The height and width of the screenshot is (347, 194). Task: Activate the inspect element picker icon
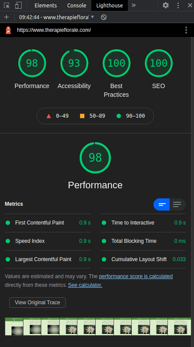point(7,5)
